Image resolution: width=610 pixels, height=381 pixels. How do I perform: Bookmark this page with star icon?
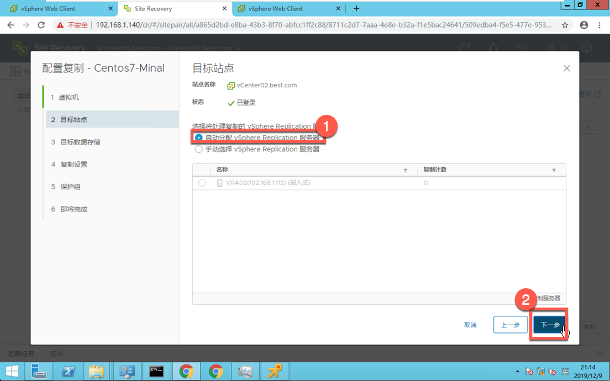[x=565, y=25]
